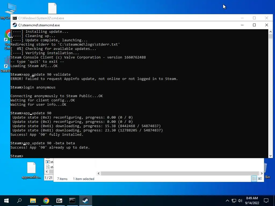Click the cmd.exe window title text
Screen dimensions: 275x206
pyautogui.click(x=41, y=18)
